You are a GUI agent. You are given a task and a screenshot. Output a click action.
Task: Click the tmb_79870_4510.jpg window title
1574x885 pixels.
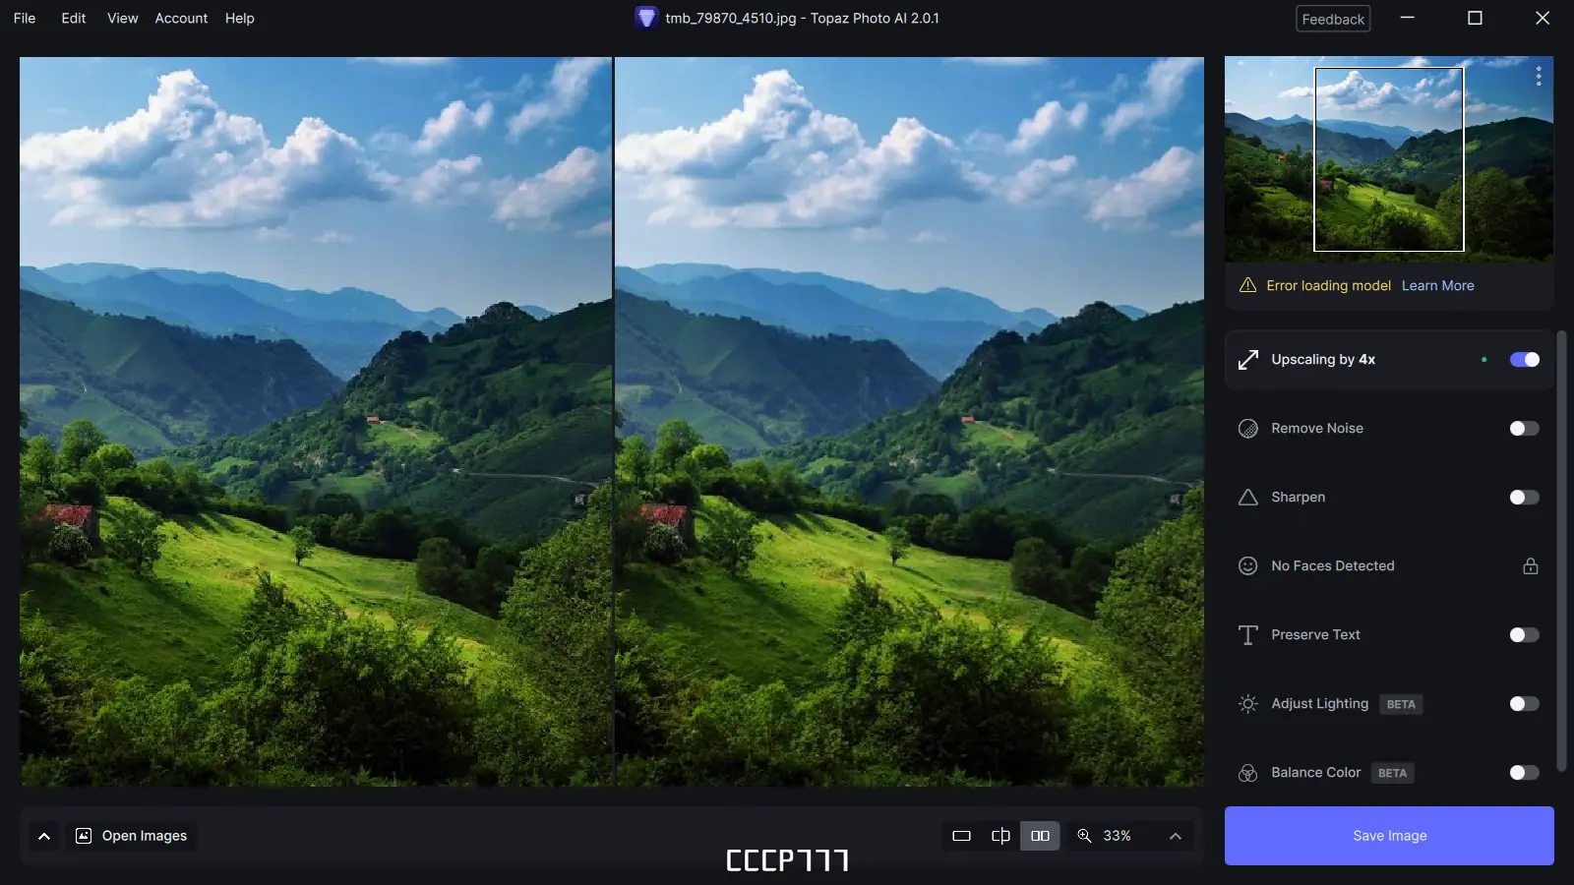[802, 18]
